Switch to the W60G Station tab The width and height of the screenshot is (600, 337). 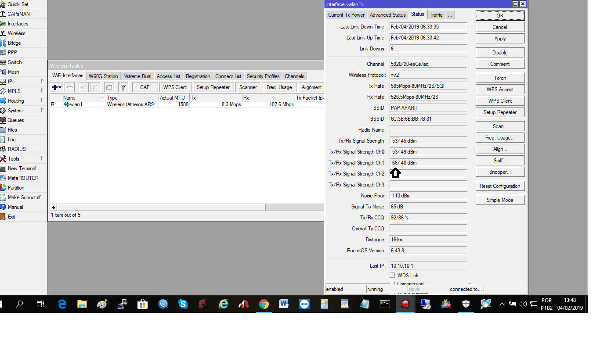point(103,76)
